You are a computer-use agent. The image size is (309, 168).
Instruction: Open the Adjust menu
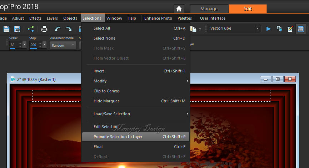click(x=18, y=18)
